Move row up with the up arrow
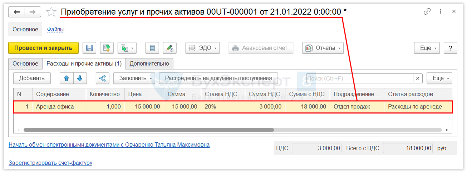The width and height of the screenshot is (467, 173). pyautogui.click(x=66, y=78)
